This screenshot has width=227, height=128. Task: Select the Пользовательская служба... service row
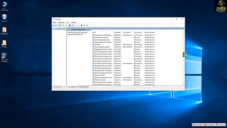point(124,54)
